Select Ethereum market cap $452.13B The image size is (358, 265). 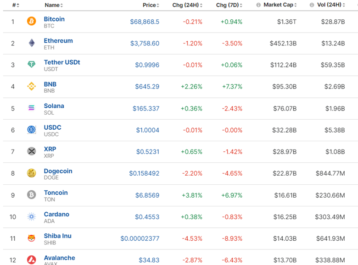(283, 44)
